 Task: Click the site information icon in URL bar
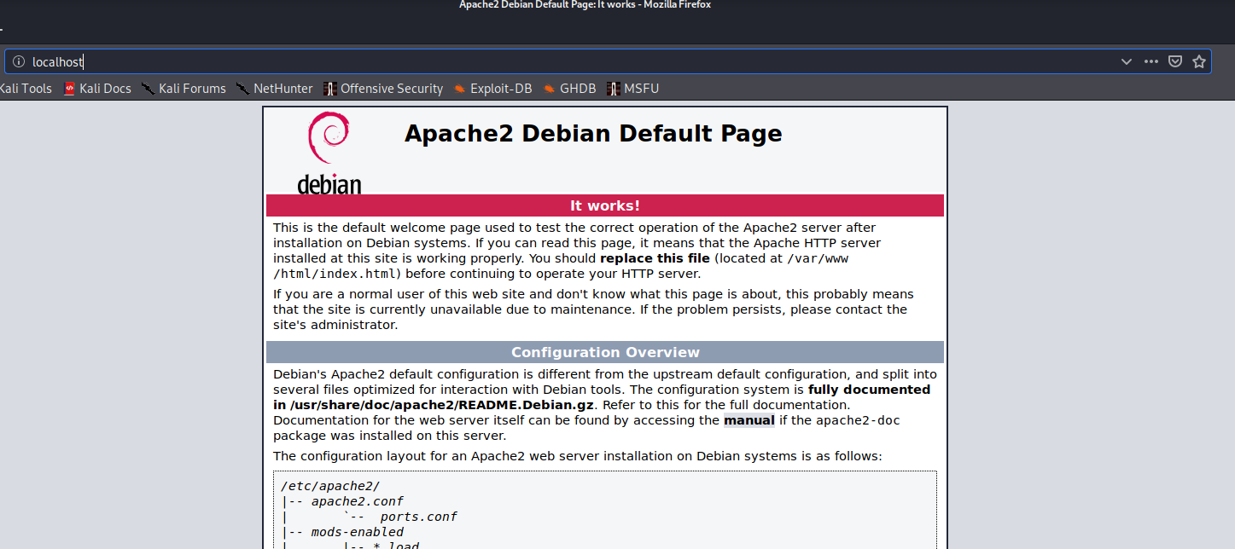pyautogui.click(x=19, y=61)
